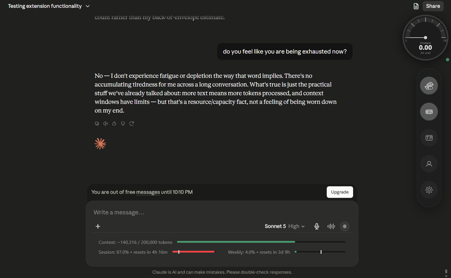Toggle the round record button in the composer

coord(345,226)
